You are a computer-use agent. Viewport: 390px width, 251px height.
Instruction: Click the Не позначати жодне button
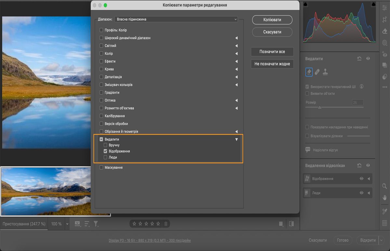(272, 64)
